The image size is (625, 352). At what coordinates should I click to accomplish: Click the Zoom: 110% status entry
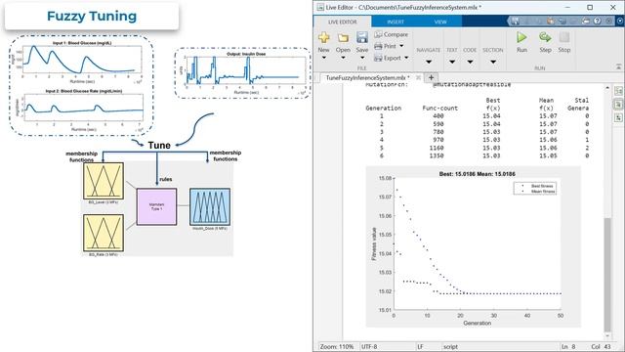tap(336, 347)
